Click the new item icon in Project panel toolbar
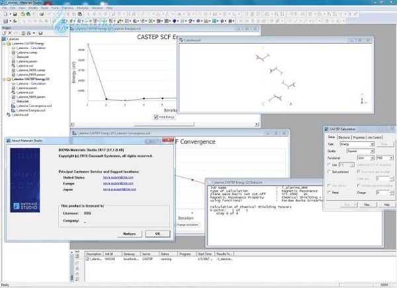Screen dimensions: 397x288 click(4, 33)
